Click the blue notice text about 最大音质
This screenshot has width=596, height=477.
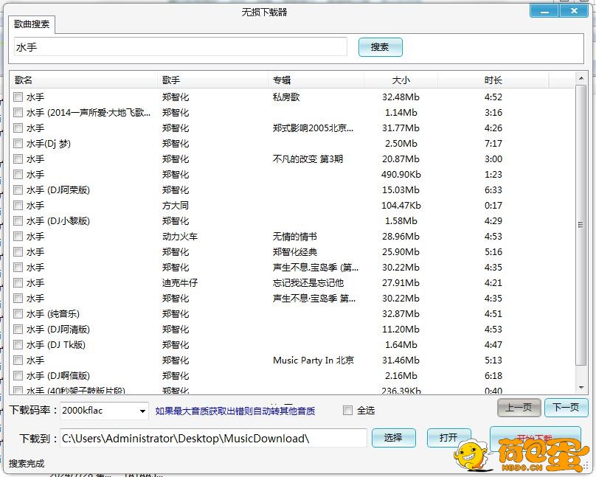click(235, 411)
